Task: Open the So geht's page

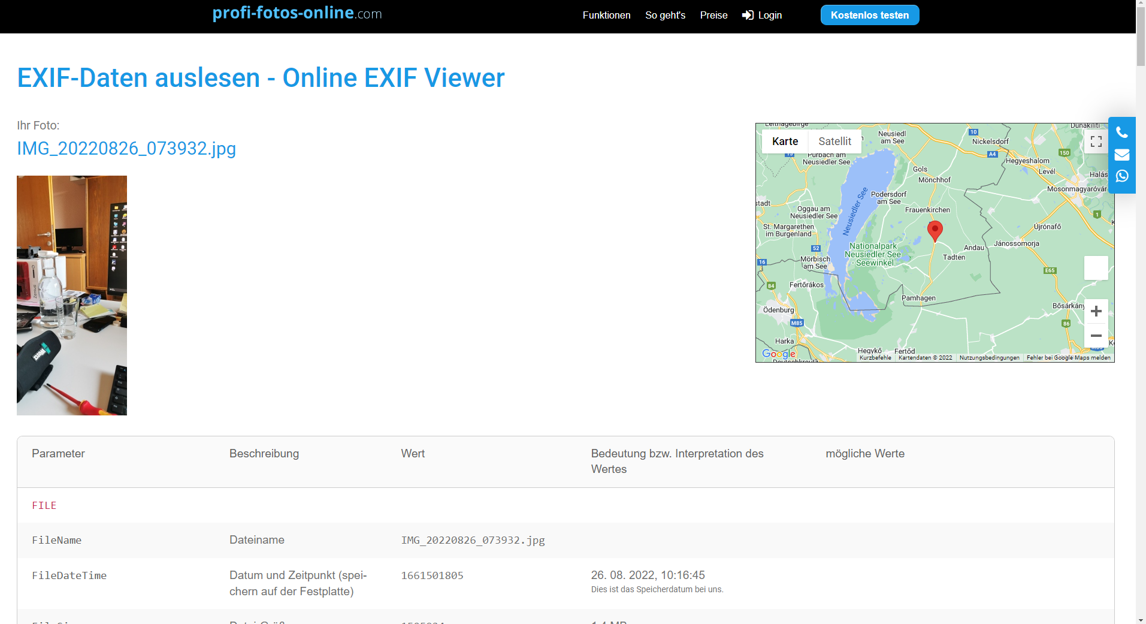Action: click(x=665, y=15)
